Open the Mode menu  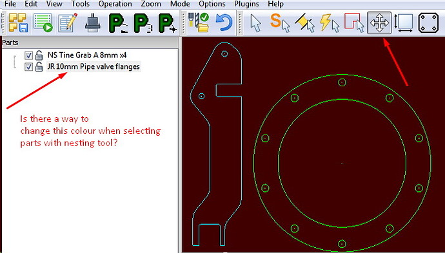click(x=180, y=4)
